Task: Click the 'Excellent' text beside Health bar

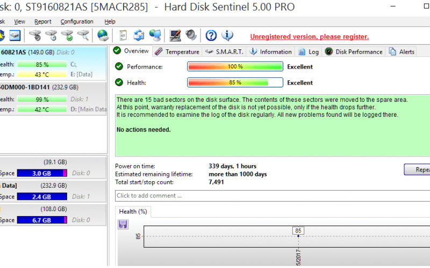Action: (x=300, y=83)
